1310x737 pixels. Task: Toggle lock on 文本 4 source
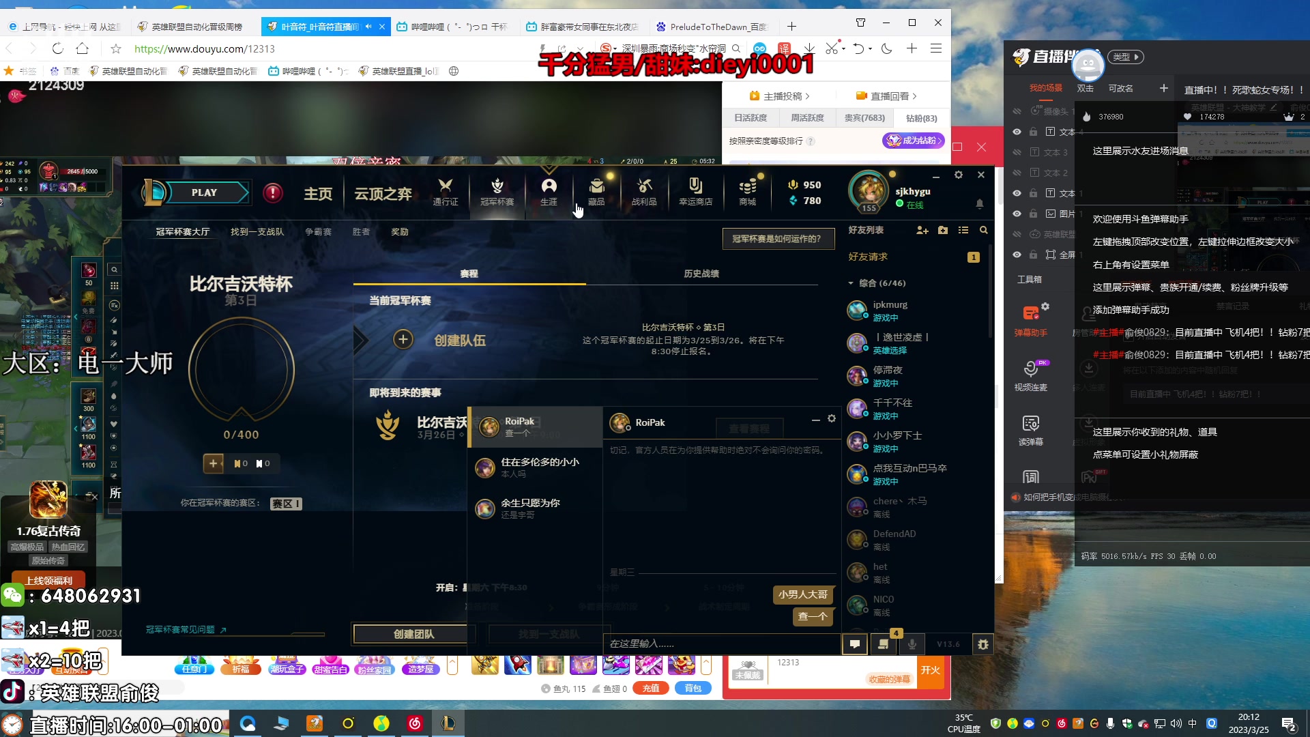click(x=1034, y=132)
